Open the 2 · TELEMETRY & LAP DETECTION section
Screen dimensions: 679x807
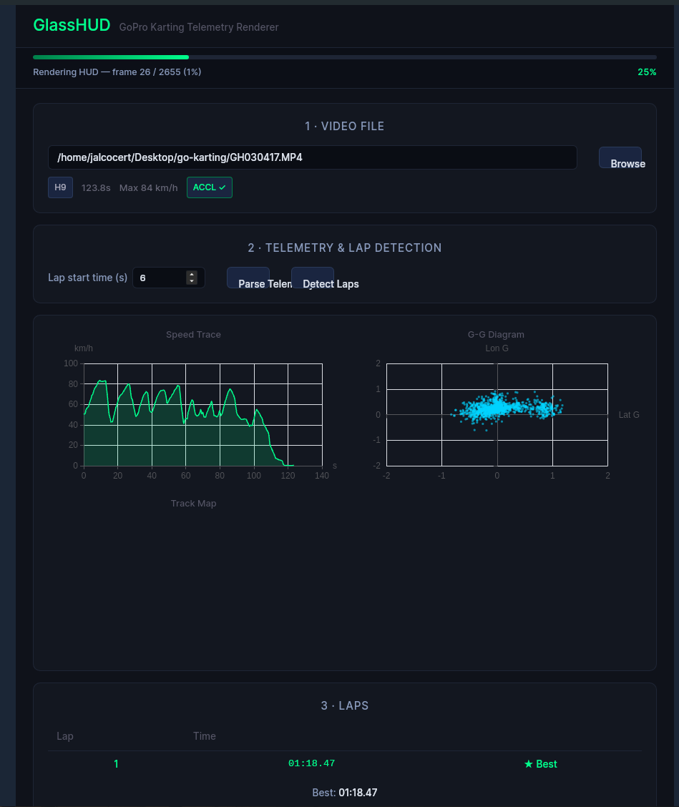point(344,248)
